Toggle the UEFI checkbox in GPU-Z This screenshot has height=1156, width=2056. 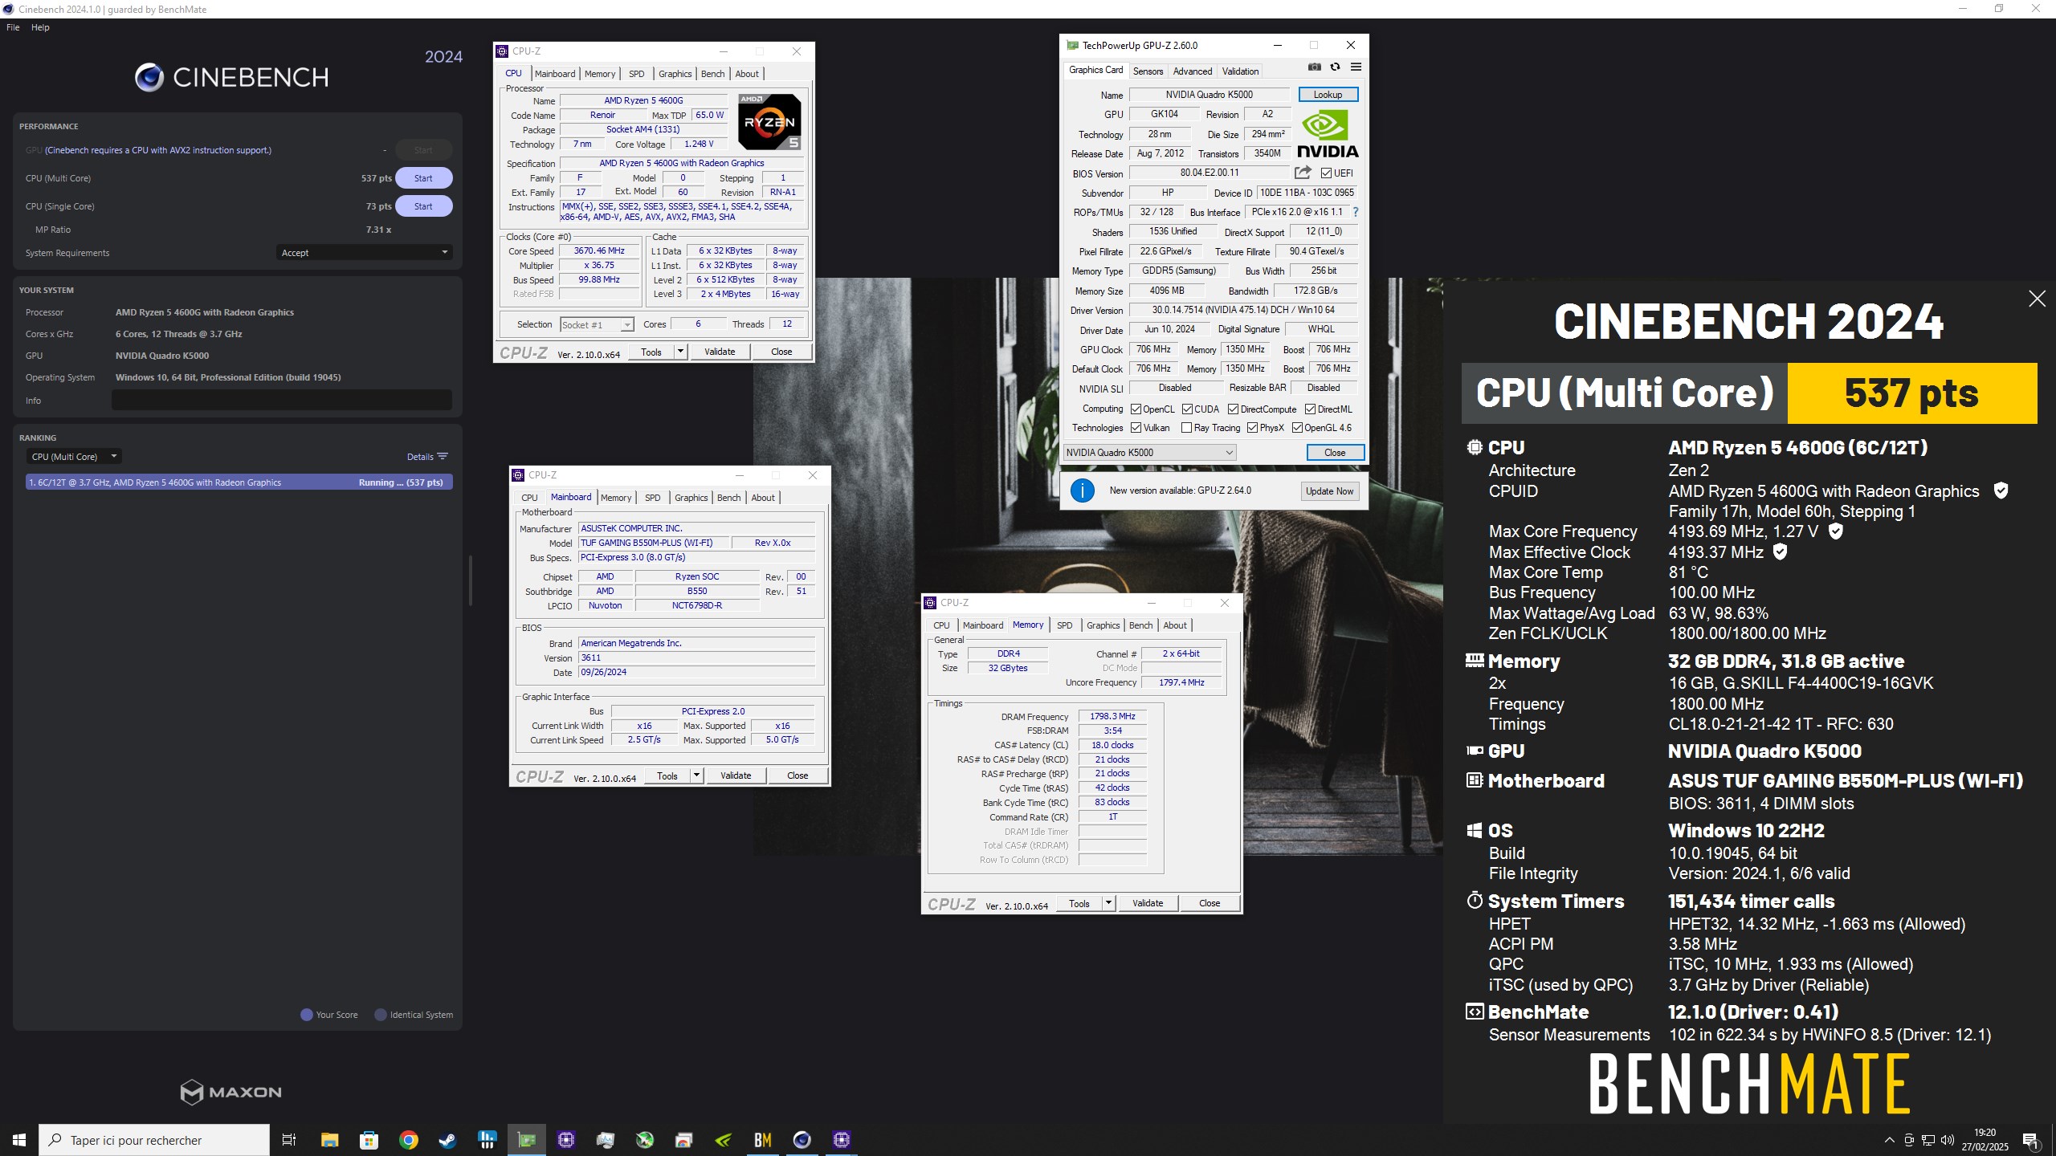tap(1326, 173)
